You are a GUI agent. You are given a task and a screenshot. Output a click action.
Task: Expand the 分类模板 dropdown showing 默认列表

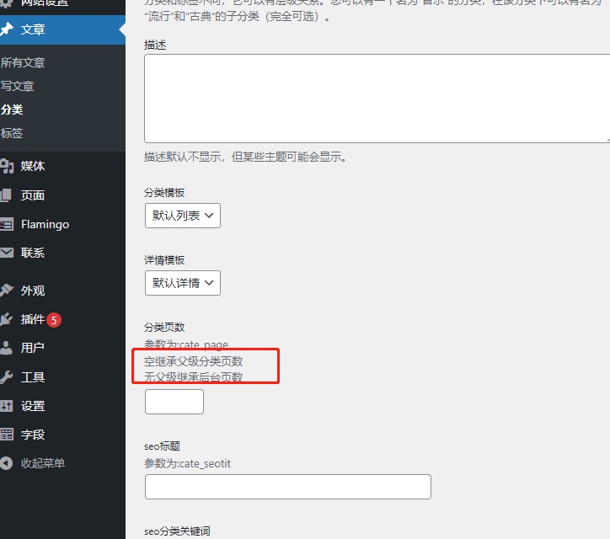(182, 216)
